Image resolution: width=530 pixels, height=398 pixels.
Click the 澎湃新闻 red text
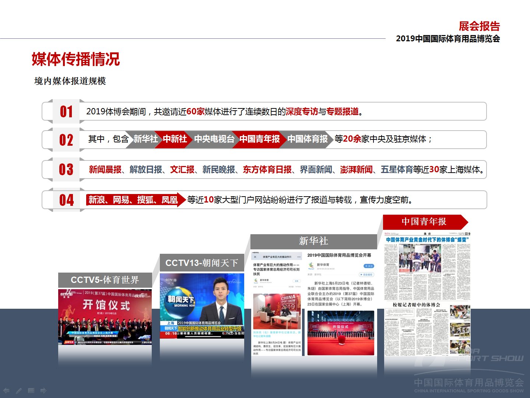click(x=357, y=170)
